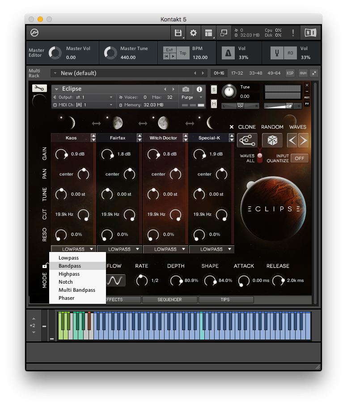Click the minimize view icon
The image size is (347, 407).
tap(224, 33)
